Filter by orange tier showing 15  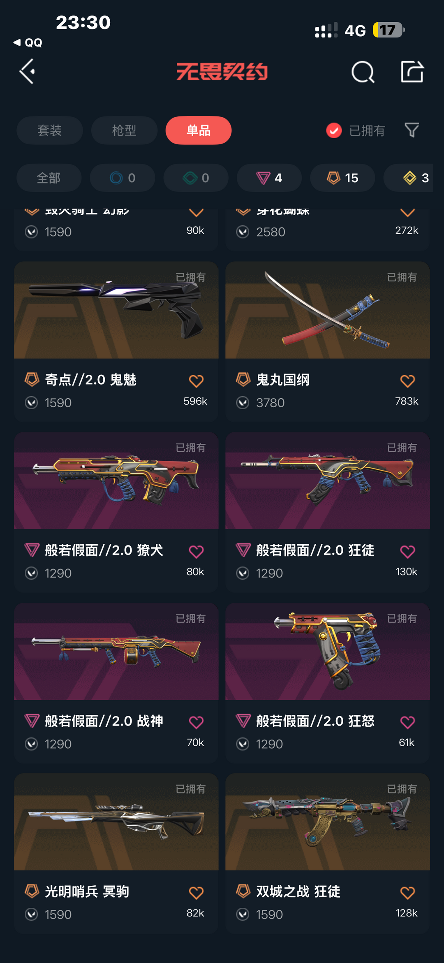pos(342,178)
